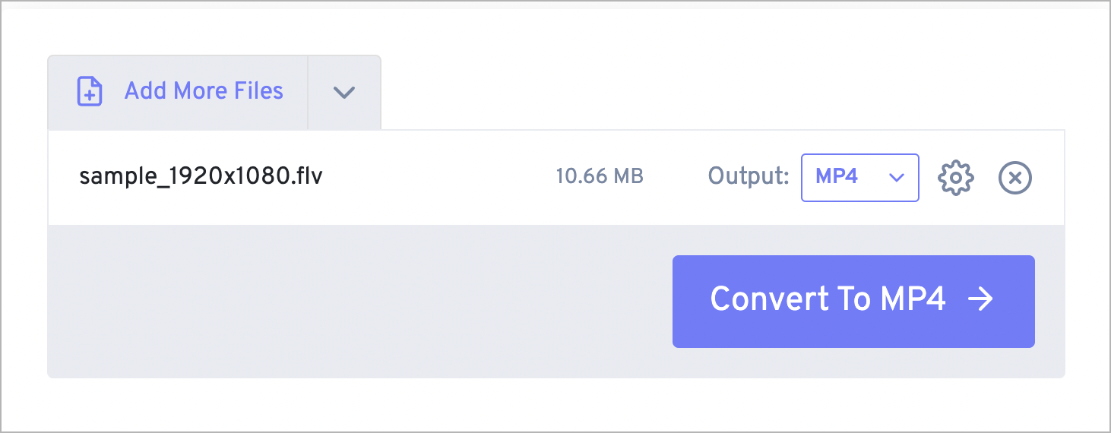This screenshot has width=1111, height=433.
Task: Click the add-file document plus icon
Action: (x=90, y=91)
